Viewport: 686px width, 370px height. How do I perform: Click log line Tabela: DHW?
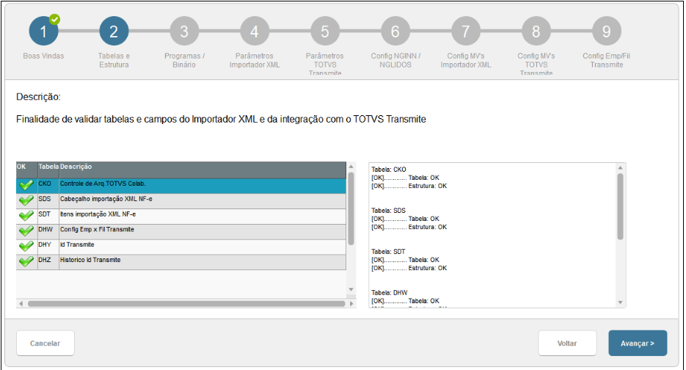[x=390, y=293]
